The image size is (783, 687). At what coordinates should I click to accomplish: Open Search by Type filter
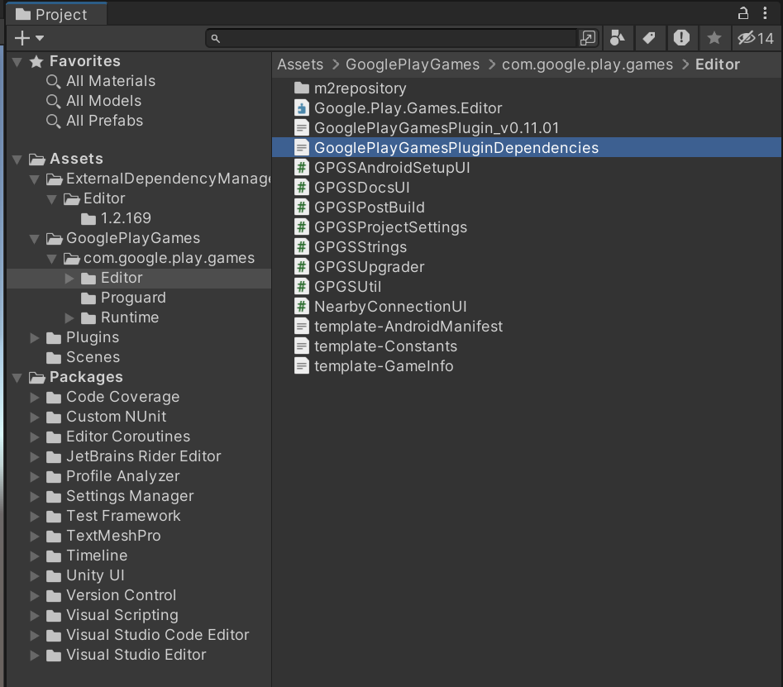618,38
